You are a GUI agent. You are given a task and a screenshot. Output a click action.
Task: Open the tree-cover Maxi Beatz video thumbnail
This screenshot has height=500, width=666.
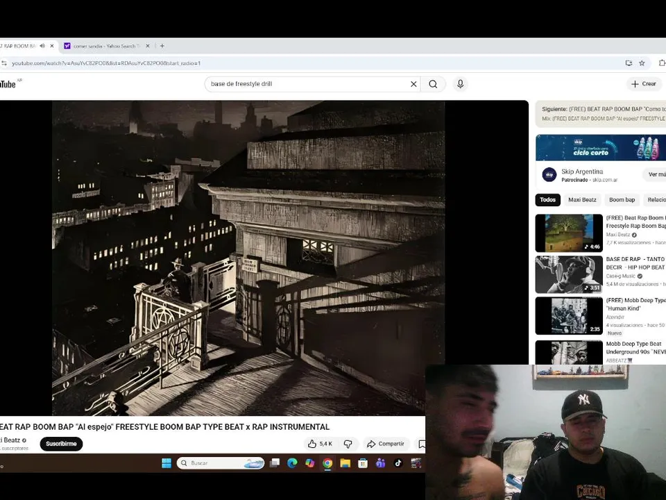569,233
